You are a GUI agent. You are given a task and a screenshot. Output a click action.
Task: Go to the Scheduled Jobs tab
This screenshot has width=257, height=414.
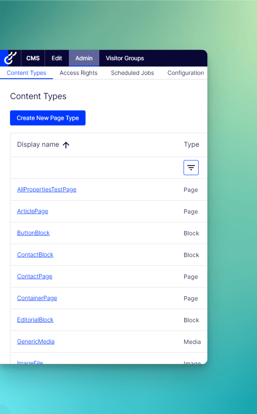132,73
